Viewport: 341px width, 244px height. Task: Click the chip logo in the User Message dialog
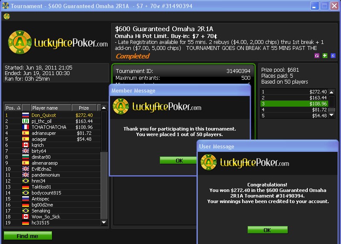tap(208, 163)
